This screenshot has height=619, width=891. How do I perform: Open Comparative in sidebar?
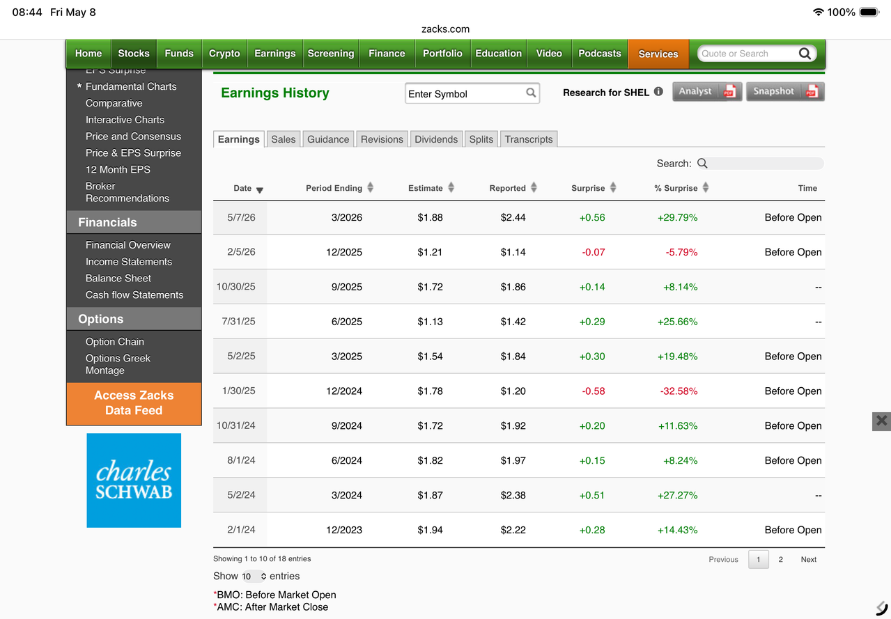114,103
